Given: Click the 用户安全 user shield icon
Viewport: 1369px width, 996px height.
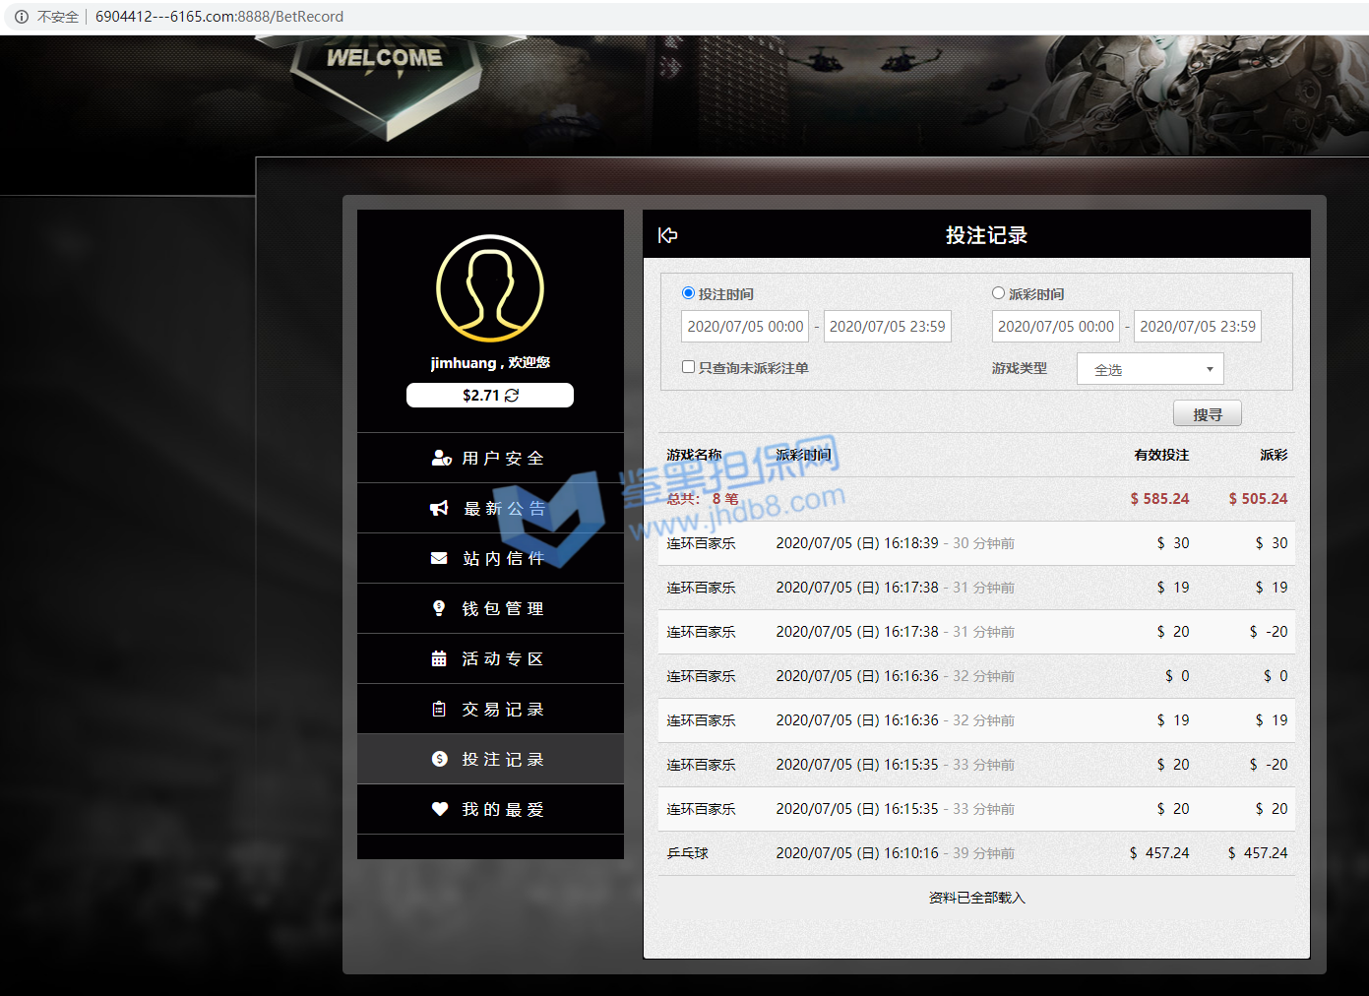Looking at the screenshot, I should coord(440,459).
